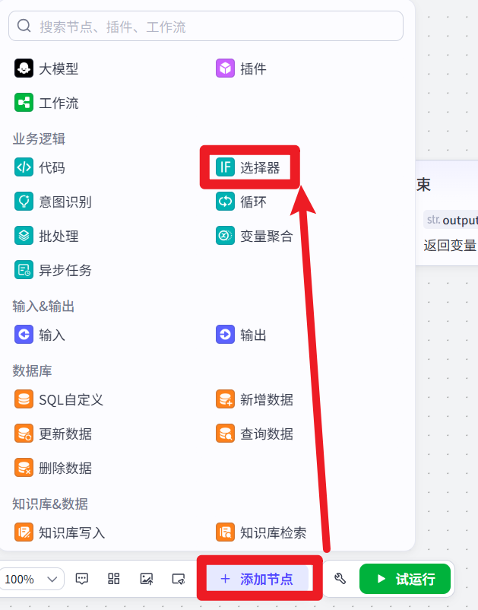Click the 输入&输出 section heading

click(x=43, y=307)
